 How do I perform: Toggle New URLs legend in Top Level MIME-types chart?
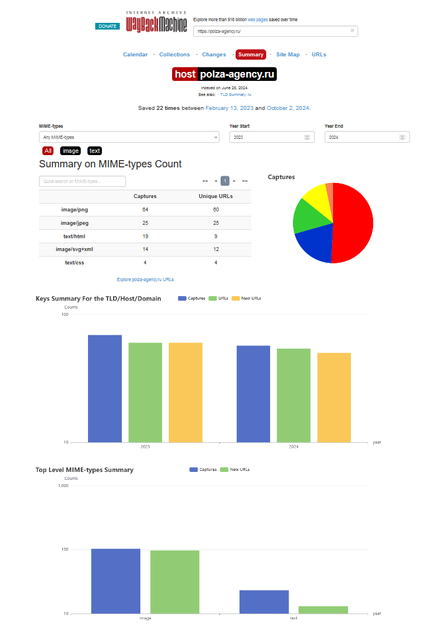[235, 470]
